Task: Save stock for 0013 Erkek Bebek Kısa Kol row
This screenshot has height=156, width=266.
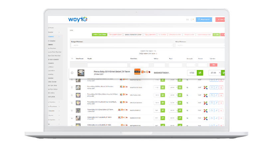Action: pos(163,95)
